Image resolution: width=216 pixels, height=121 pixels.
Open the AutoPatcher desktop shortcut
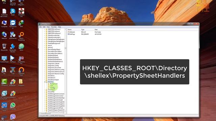click(13, 35)
